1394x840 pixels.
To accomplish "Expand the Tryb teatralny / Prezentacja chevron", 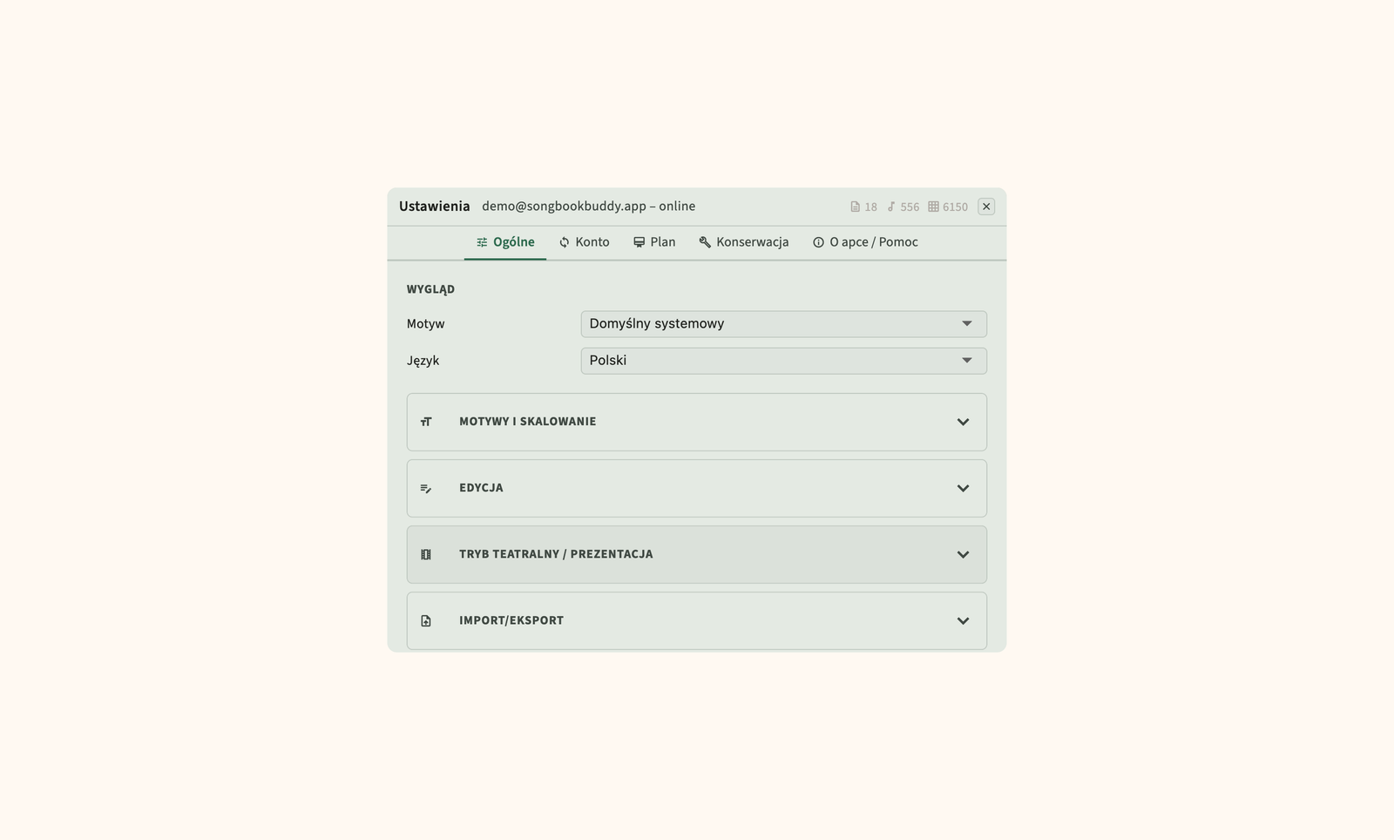I will 963,554.
